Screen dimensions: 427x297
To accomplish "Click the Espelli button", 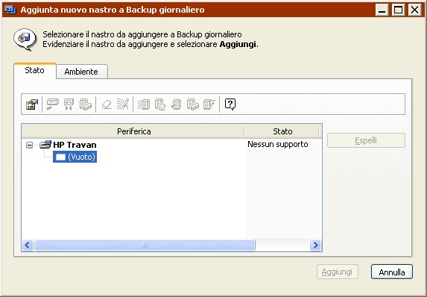I will point(366,140).
